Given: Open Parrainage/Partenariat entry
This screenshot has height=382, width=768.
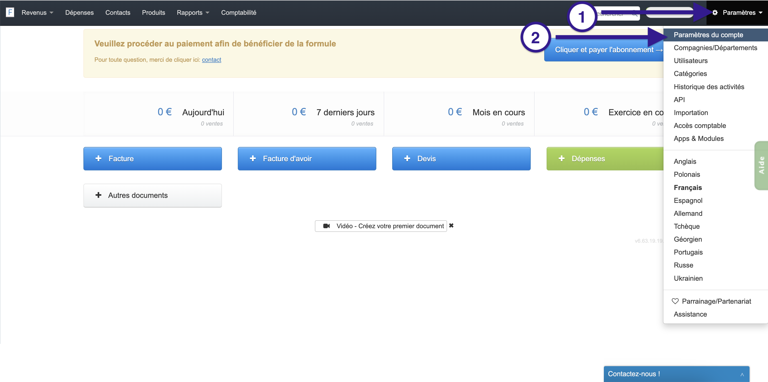Looking at the screenshot, I should click(715, 301).
